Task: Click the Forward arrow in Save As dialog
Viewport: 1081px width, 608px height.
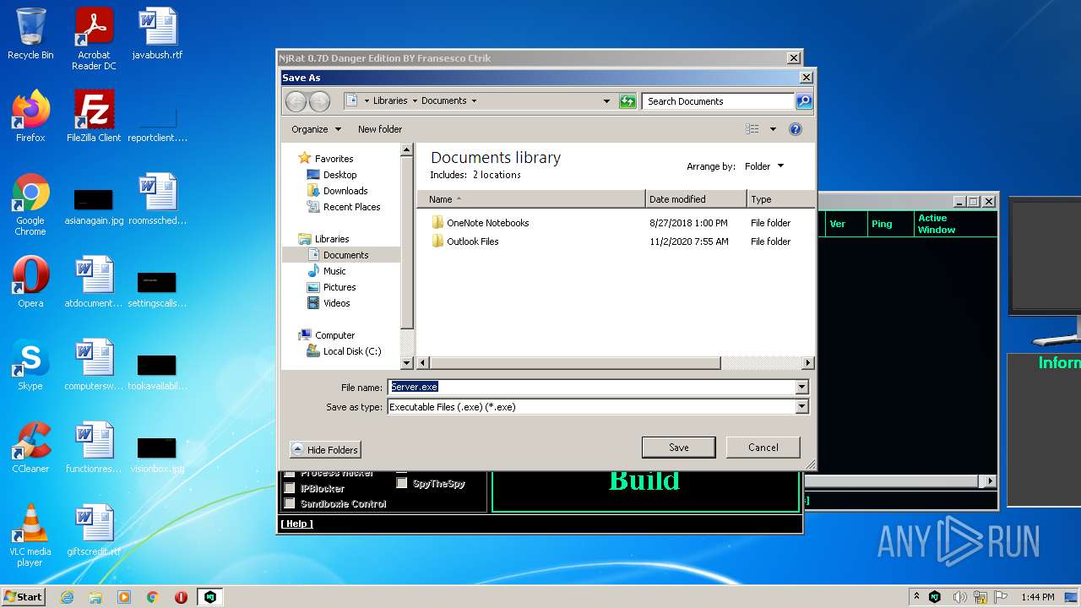Action: [319, 101]
